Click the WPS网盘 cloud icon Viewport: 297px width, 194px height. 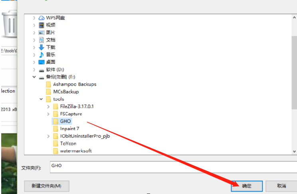[42, 18]
